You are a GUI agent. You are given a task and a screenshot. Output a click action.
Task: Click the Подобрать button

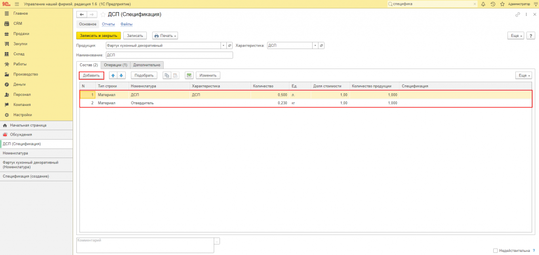(x=144, y=75)
